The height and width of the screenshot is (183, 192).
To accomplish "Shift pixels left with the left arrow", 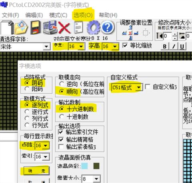I will coord(124,33).
